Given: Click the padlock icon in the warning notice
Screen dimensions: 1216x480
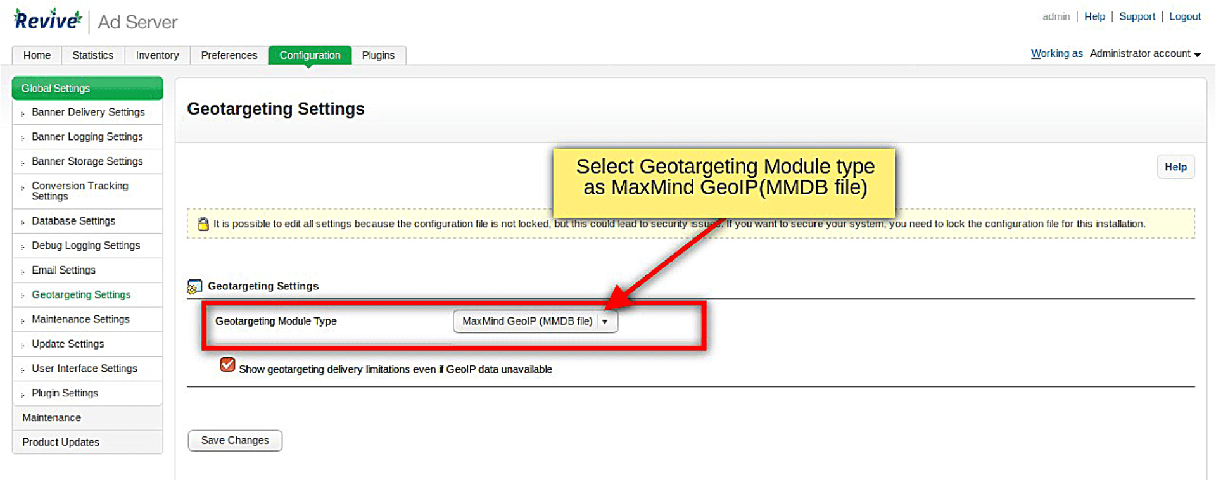Looking at the screenshot, I should (x=203, y=224).
